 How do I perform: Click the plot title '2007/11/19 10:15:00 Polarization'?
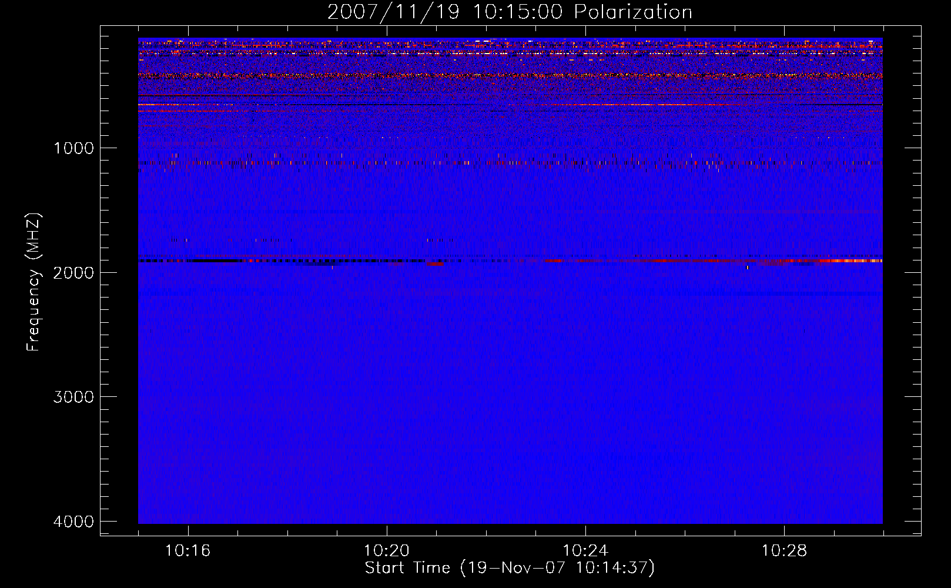[510, 12]
